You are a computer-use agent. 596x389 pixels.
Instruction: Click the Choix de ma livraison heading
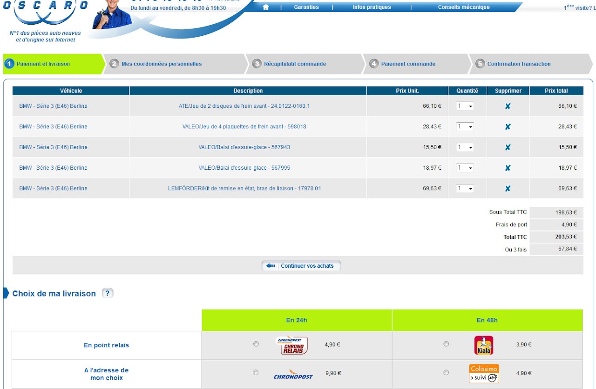point(54,294)
